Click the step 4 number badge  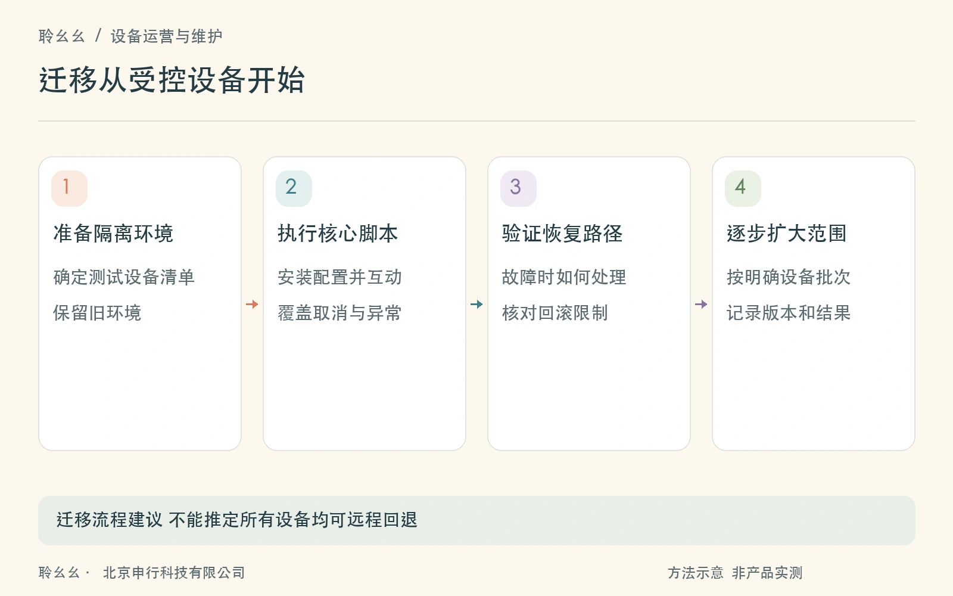pos(743,188)
